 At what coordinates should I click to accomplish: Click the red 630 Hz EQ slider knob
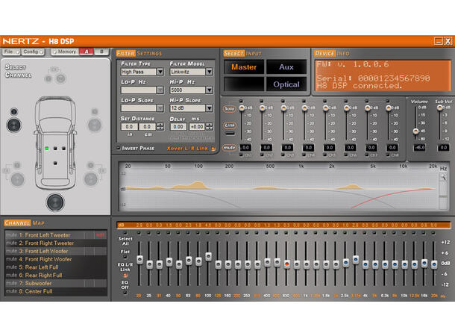point(286,264)
